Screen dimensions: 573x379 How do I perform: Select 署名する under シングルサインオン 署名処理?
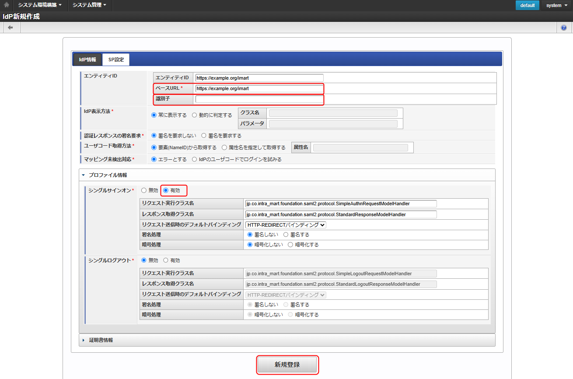286,235
